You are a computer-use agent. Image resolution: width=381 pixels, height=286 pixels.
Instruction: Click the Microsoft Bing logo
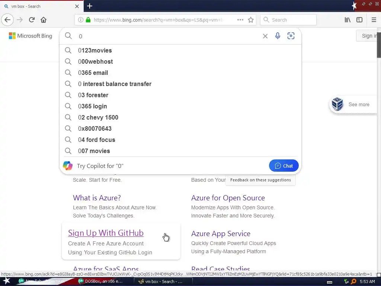(31, 36)
